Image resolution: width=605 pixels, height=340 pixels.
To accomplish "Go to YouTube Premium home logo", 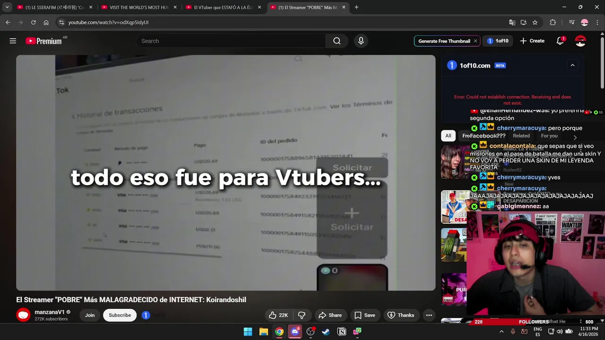I will point(43,41).
